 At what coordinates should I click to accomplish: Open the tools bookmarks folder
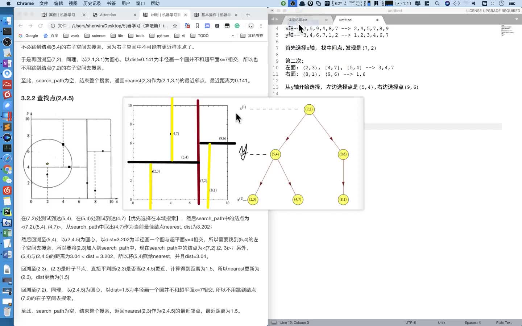137,35
